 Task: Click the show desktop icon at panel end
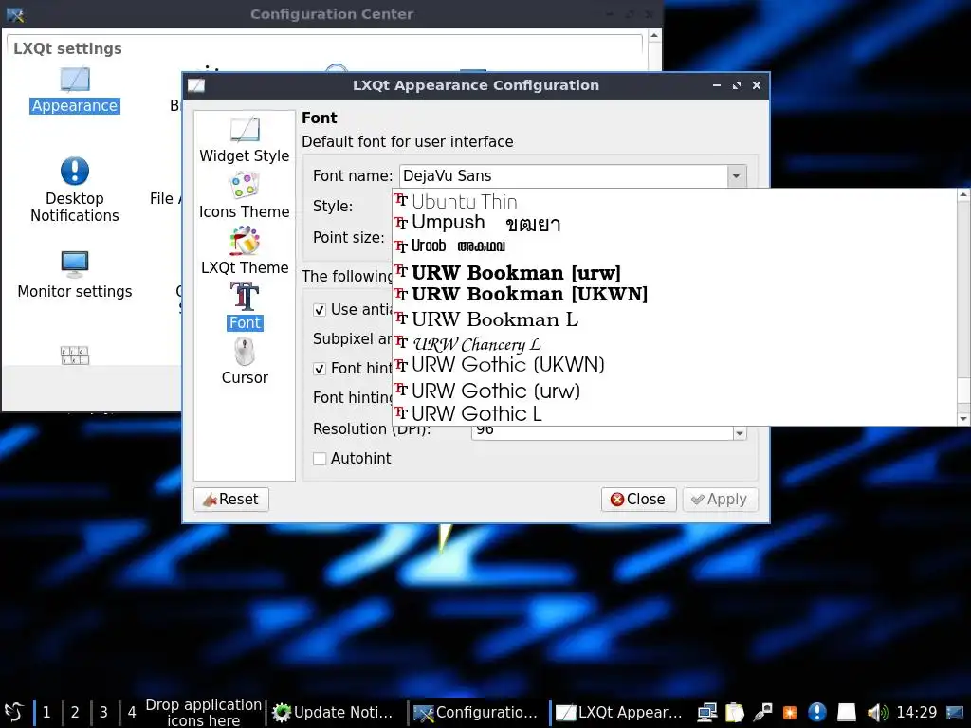[955, 713]
